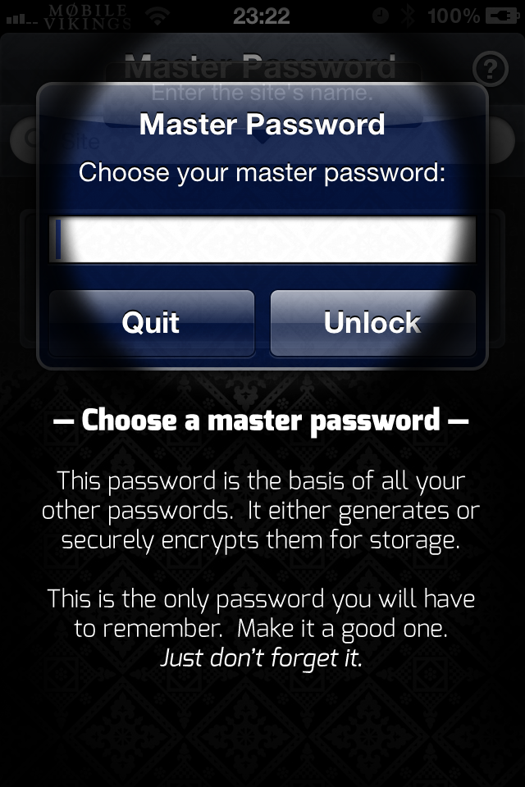This screenshot has height=787, width=525.
Task: Click the Unlock button
Action: pos(372,323)
